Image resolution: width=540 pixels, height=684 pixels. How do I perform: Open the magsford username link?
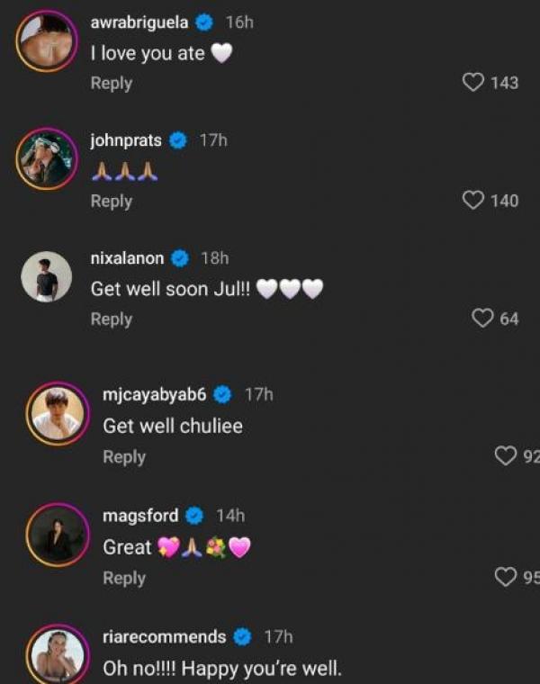point(140,516)
